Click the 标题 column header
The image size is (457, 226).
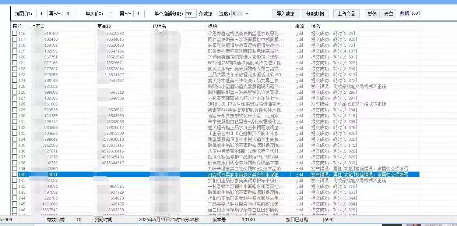pyautogui.click(x=212, y=26)
